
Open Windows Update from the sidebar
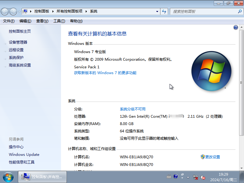click(x=24, y=155)
